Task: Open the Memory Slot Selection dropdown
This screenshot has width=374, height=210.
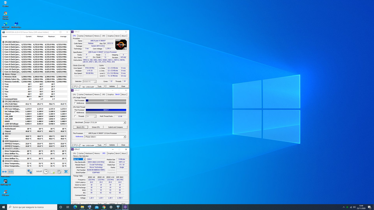Action: [x=84, y=159]
